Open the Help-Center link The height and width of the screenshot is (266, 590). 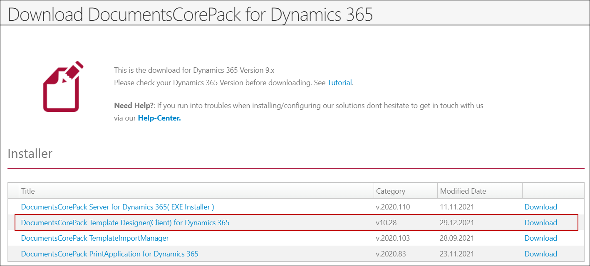click(x=159, y=118)
